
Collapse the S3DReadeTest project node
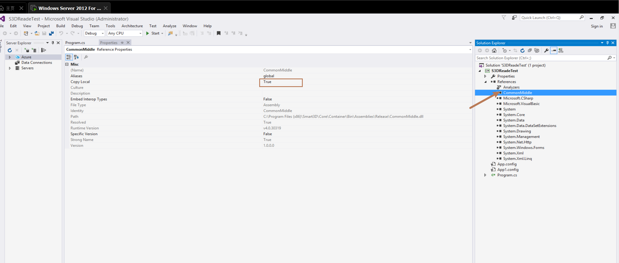480,71
